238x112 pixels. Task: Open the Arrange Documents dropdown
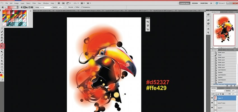83,3
